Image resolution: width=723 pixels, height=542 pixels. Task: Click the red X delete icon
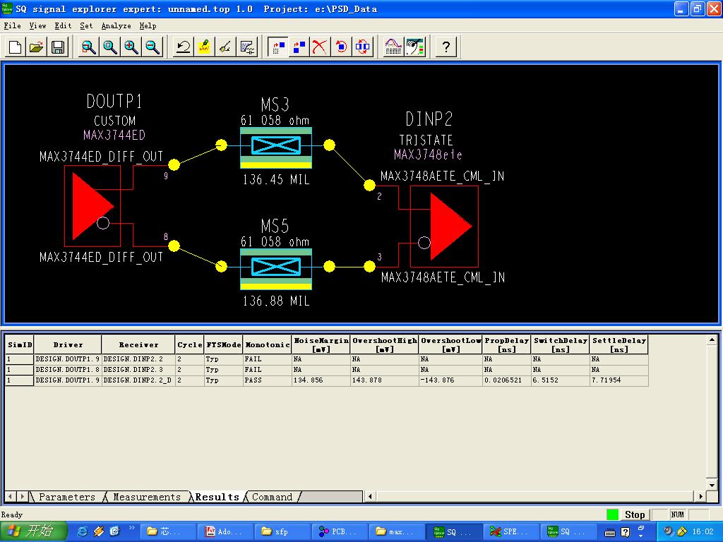[320, 47]
